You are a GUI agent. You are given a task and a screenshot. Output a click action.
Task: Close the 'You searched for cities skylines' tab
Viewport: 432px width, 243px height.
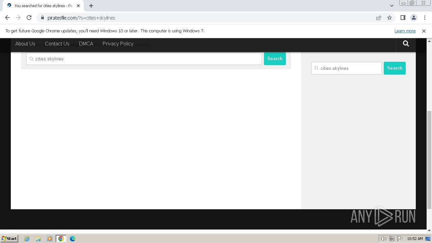click(78, 6)
